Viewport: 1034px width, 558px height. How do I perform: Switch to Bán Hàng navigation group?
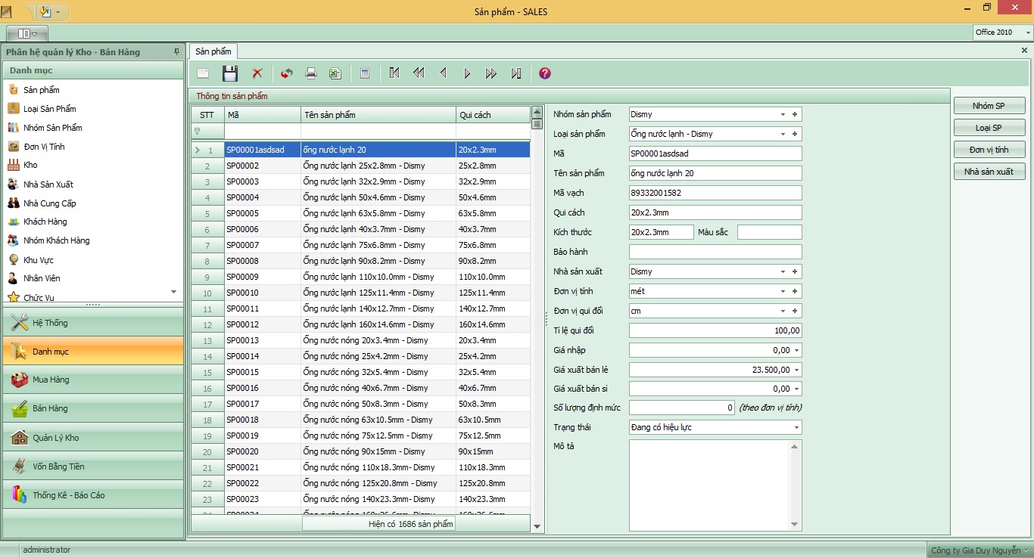point(93,408)
